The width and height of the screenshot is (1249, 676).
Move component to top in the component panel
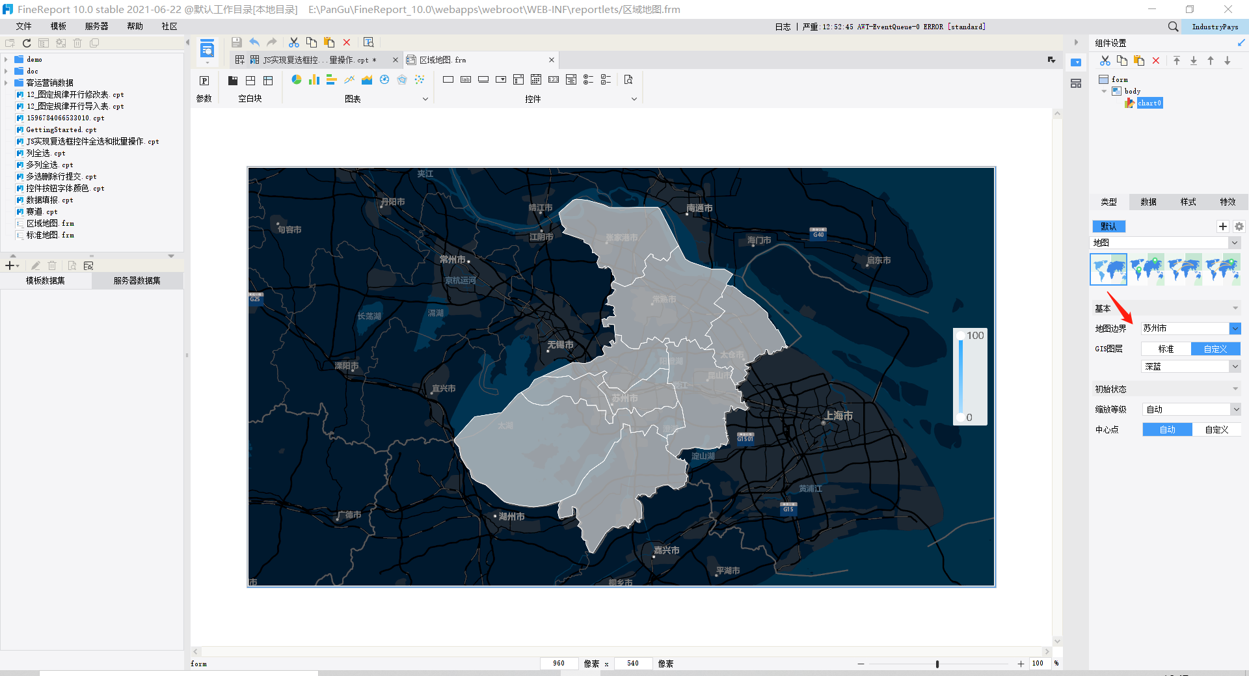click(x=1177, y=61)
